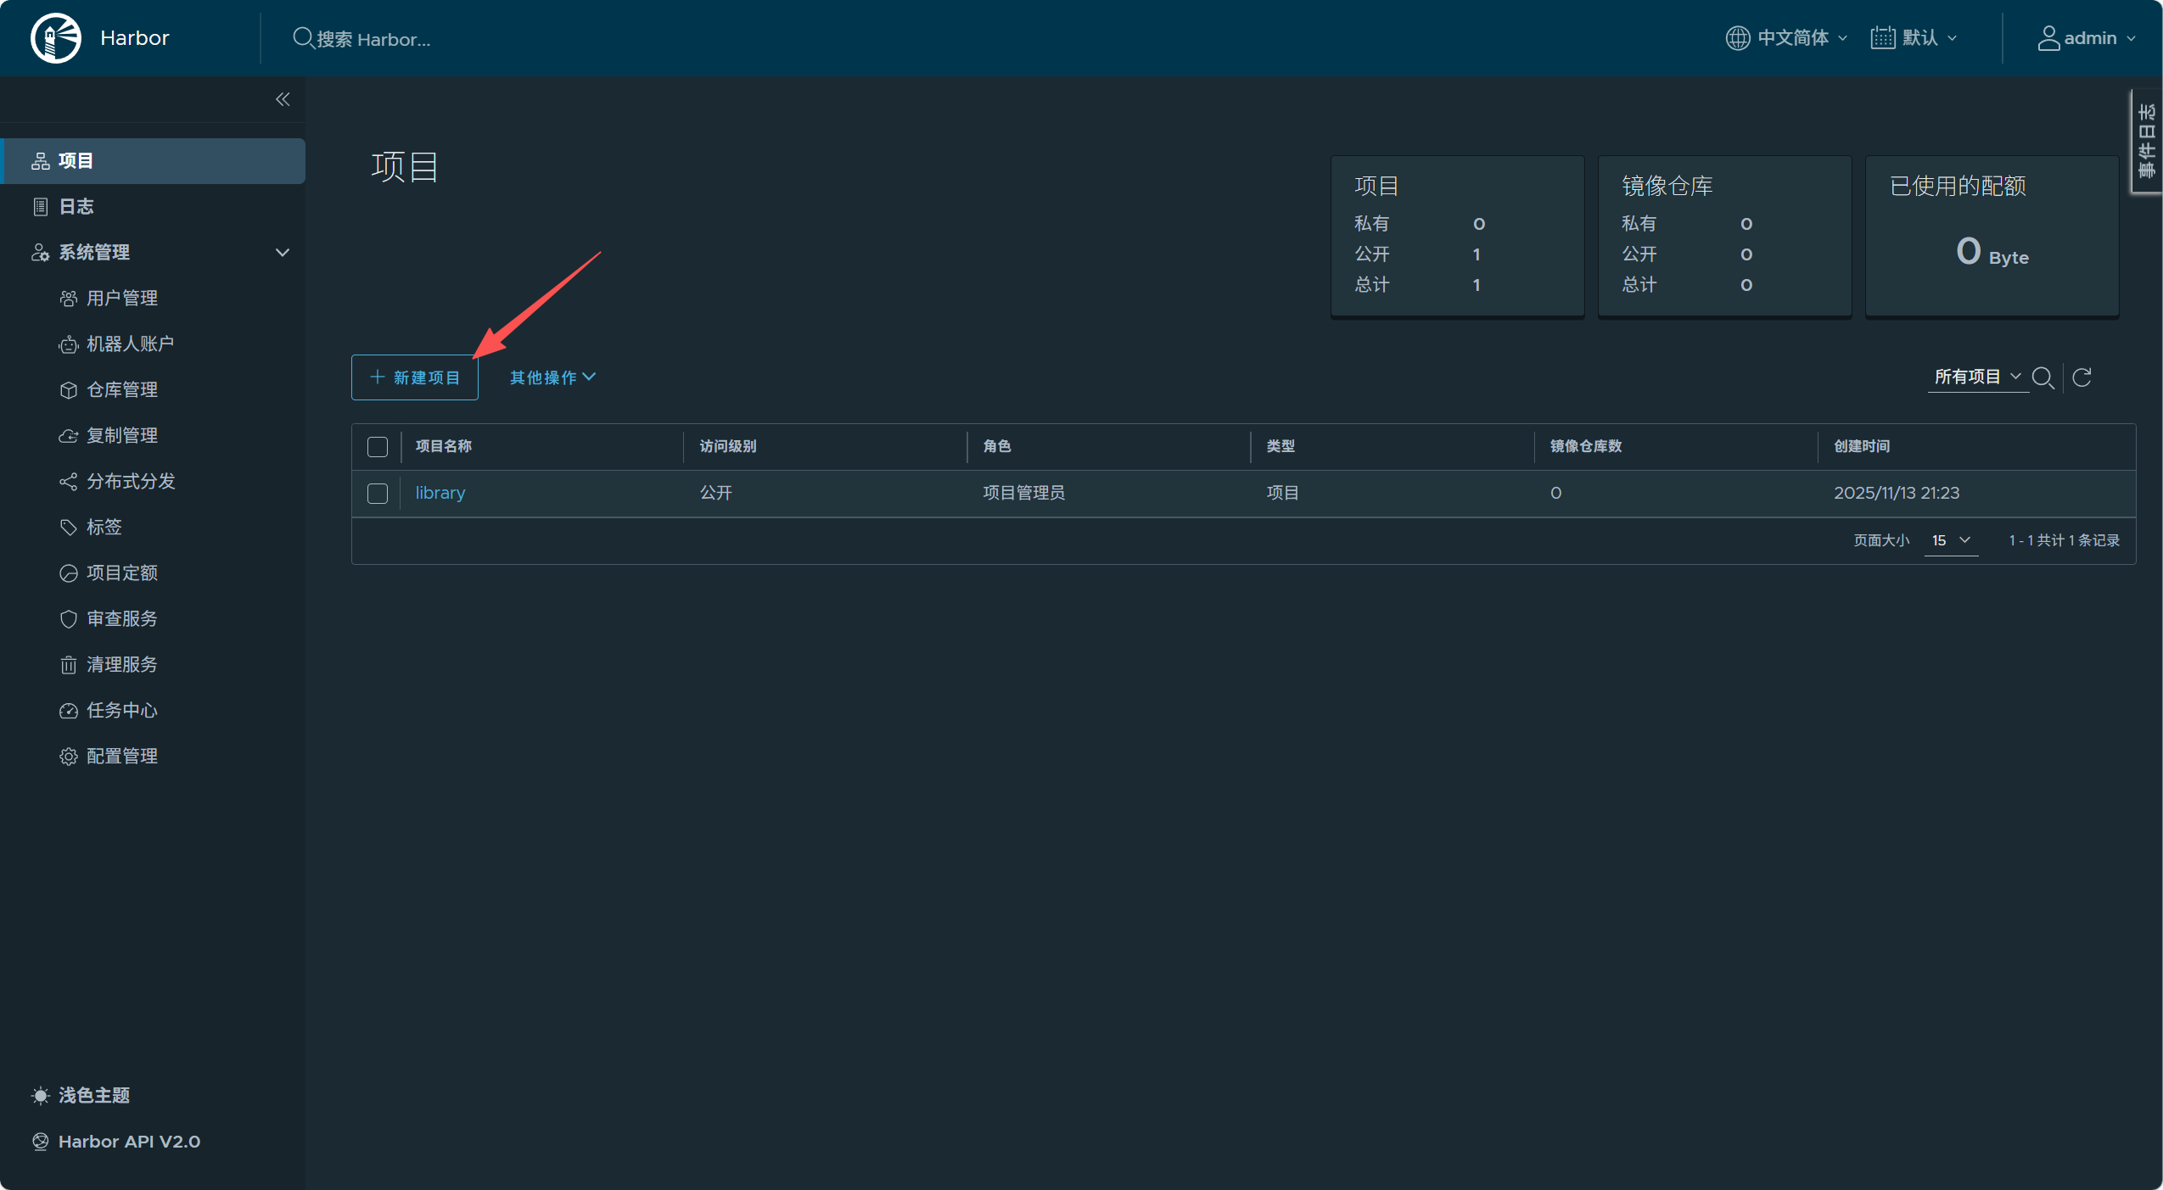Check the library project row checkbox
The height and width of the screenshot is (1190, 2163).
point(378,494)
